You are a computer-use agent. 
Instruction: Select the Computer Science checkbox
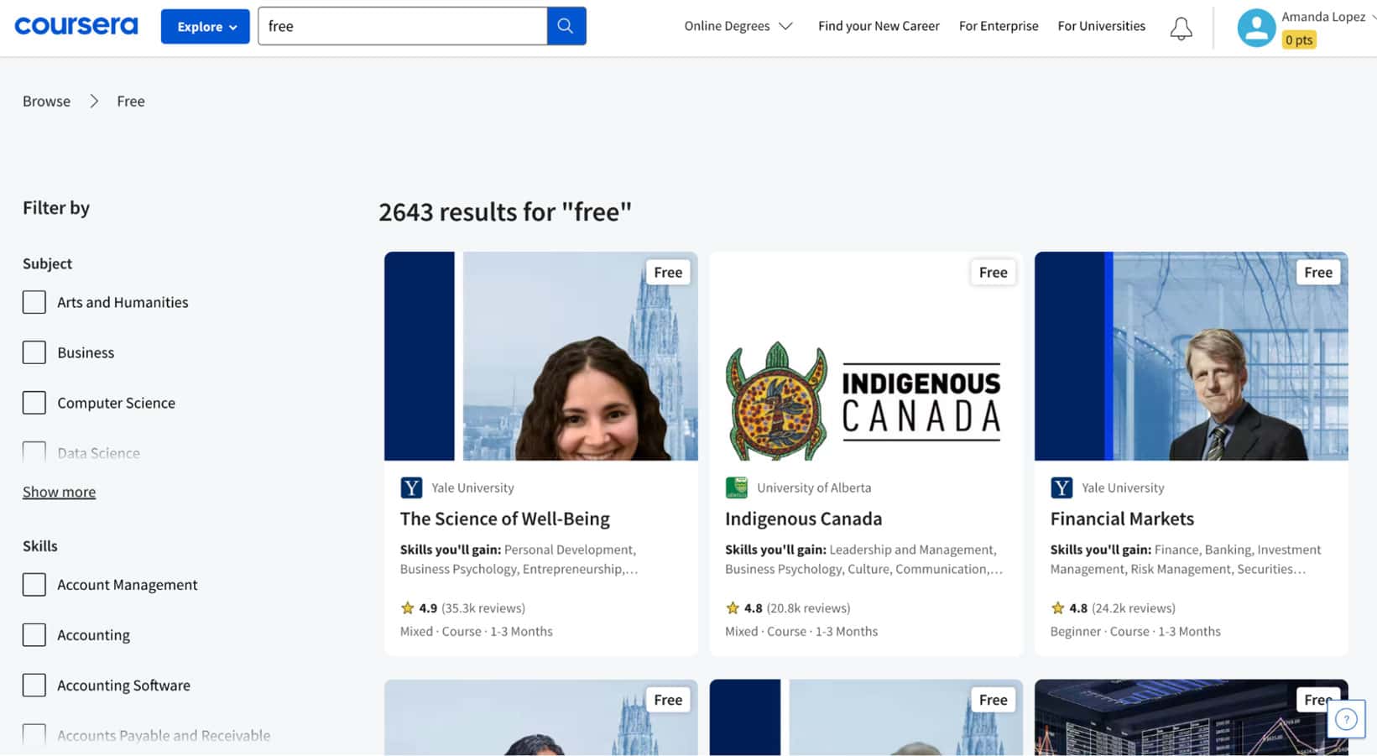coord(34,403)
